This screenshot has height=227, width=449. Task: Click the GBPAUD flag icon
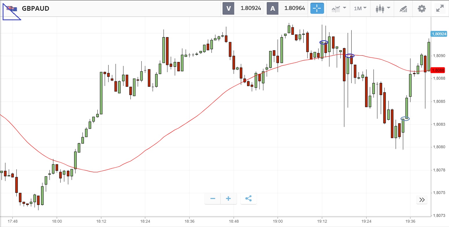point(12,8)
